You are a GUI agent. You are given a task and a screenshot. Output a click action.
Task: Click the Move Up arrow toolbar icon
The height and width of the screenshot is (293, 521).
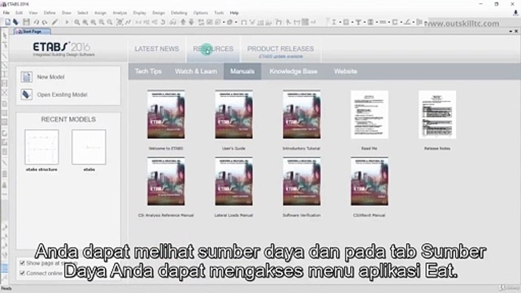183,22
